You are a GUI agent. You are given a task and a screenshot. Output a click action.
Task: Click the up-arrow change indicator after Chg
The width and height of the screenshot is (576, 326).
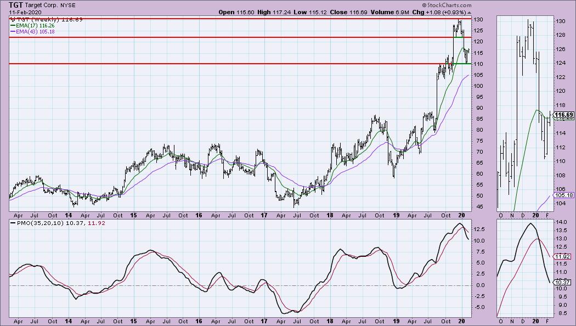click(469, 13)
